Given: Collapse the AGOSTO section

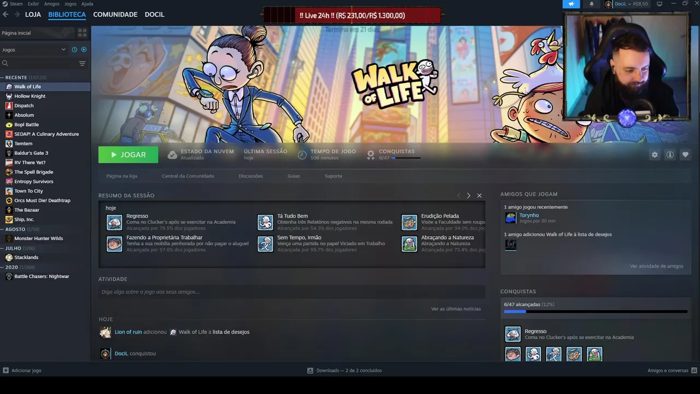Looking at the screenshot, I should point(2,229).
